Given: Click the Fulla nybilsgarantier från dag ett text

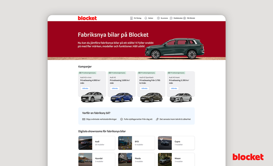Looking at the screenshot, I should tap(138, 119).
